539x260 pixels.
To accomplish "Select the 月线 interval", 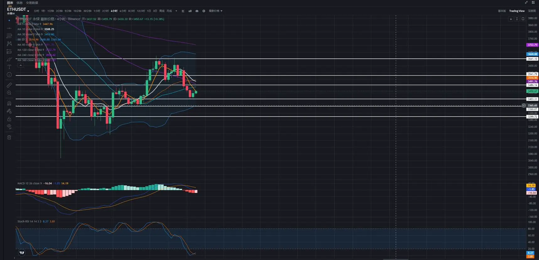I will pos(169,11).
